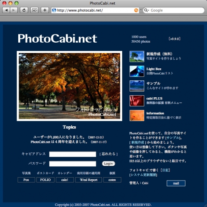Open the calo! calendar button
This screenshot has height=207, width=207.
(65, 180)
